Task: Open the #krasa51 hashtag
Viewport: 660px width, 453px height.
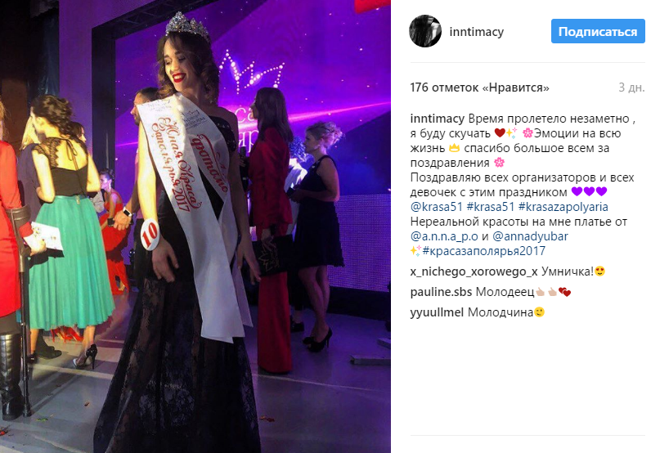Action: 491,207
